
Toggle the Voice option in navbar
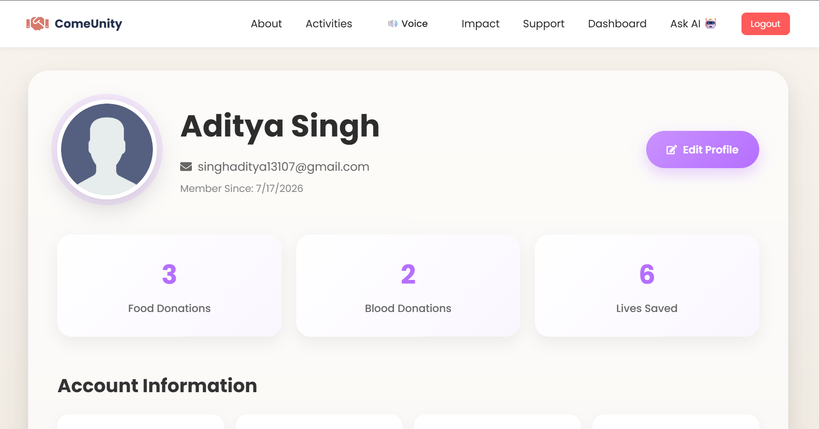pyautogui.click(x=408, y=24)
